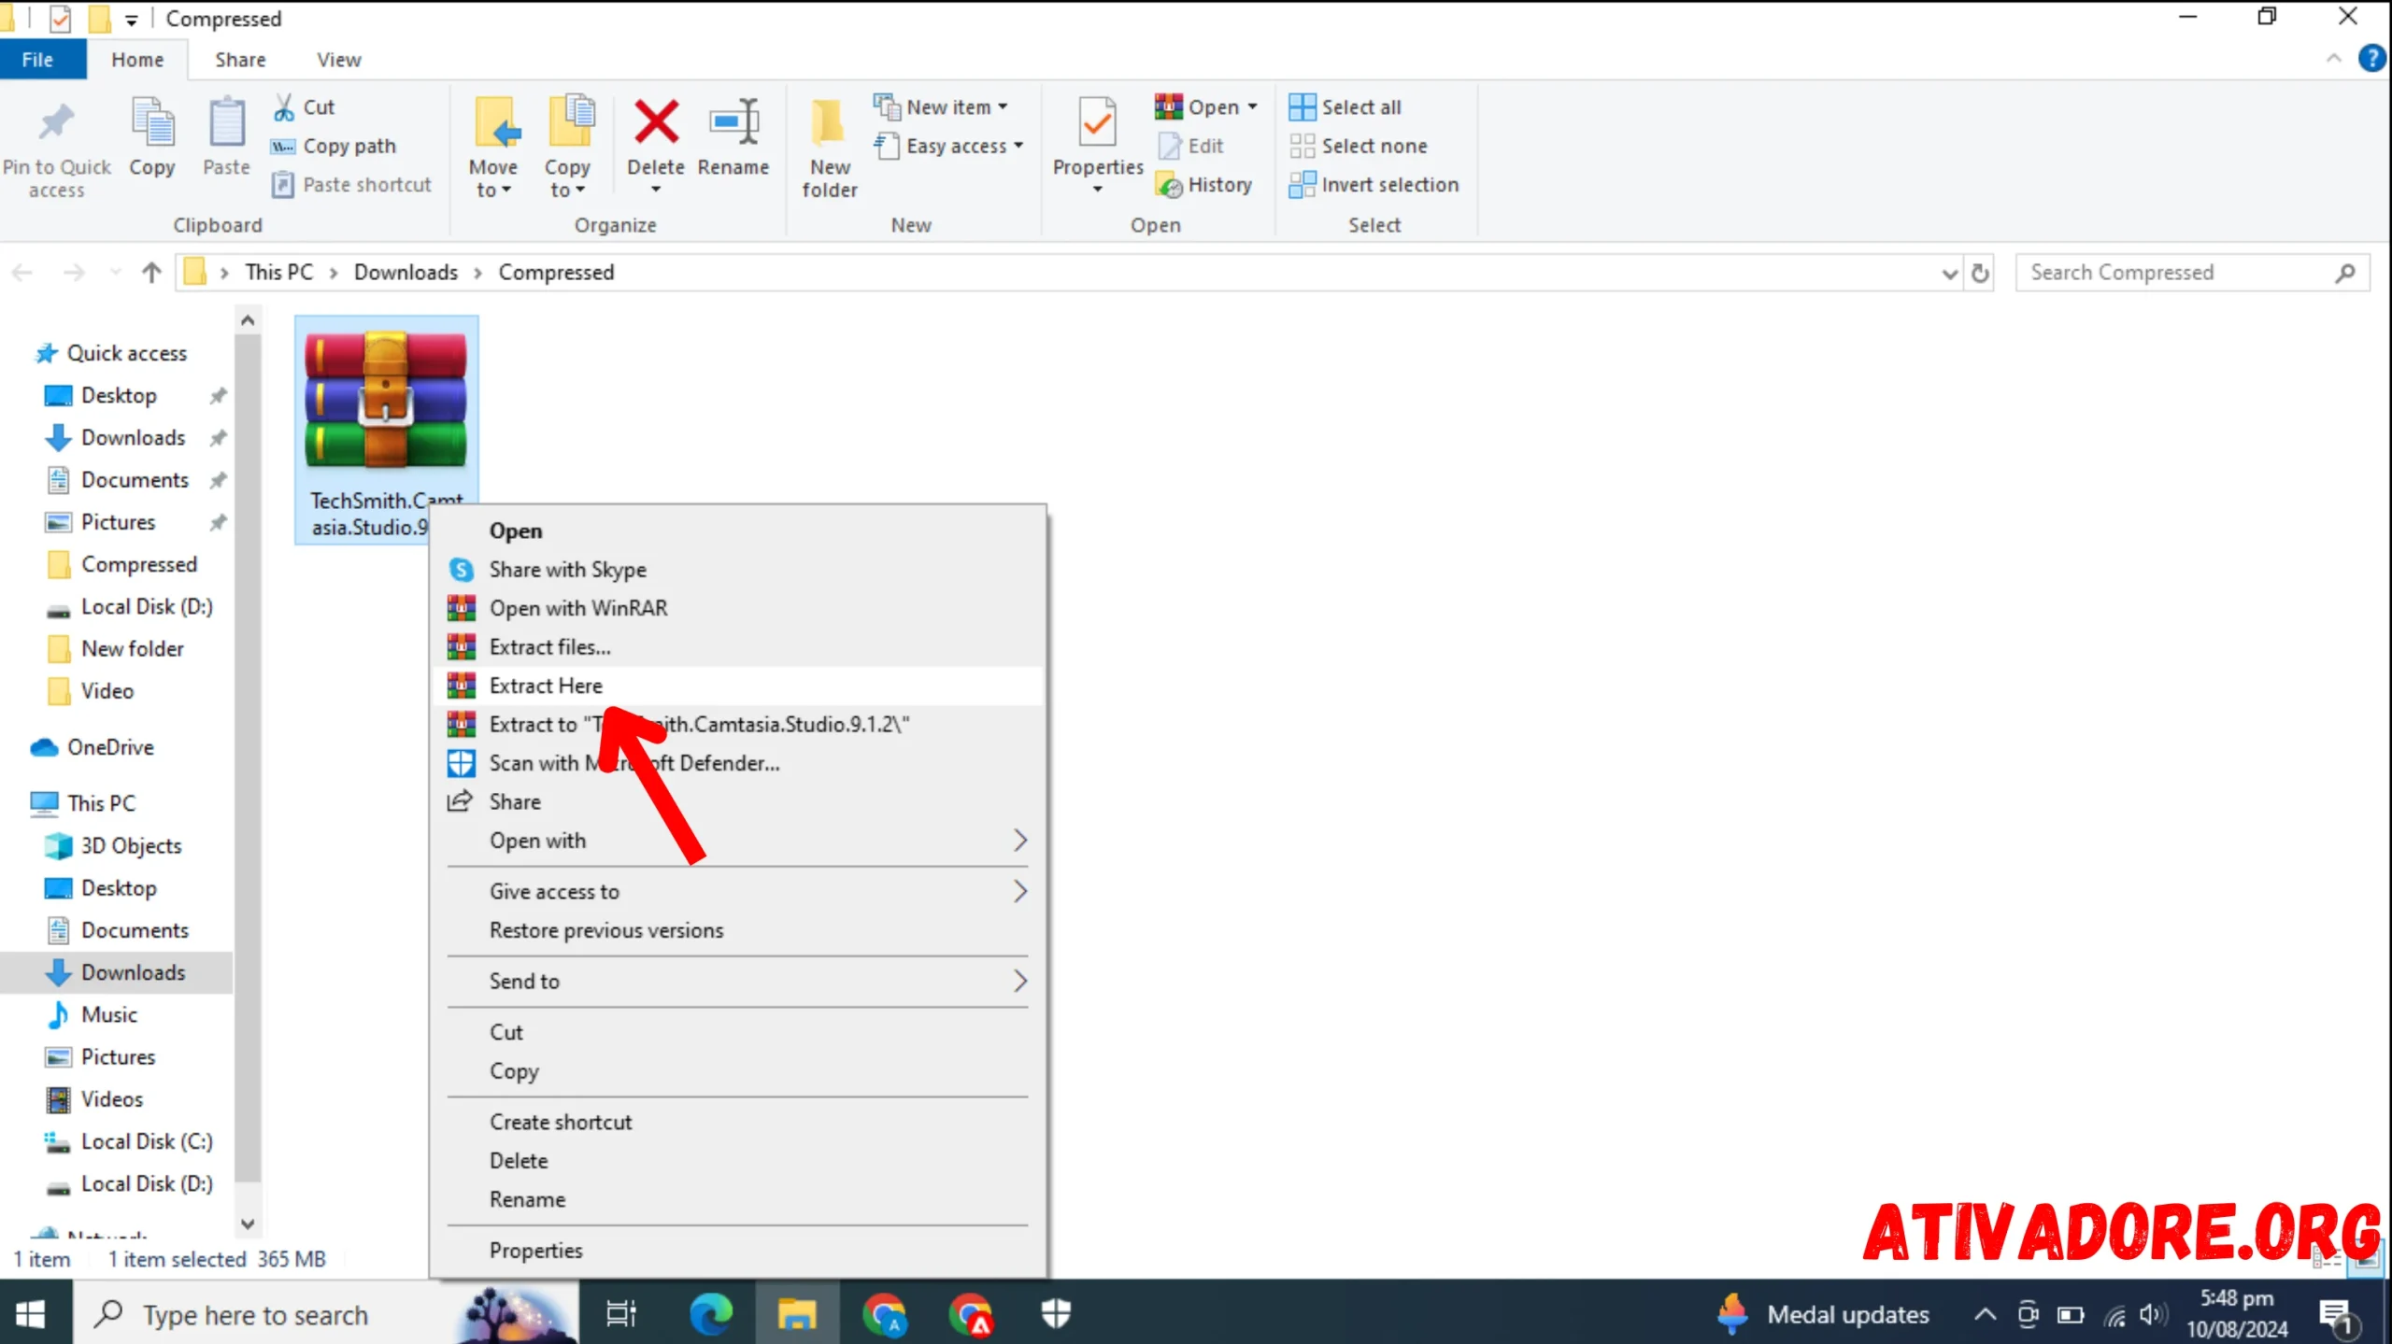Viewport: 2392px width, 1344px height.
Task: Click Delete in the context menu
Action: [738, 1161]
